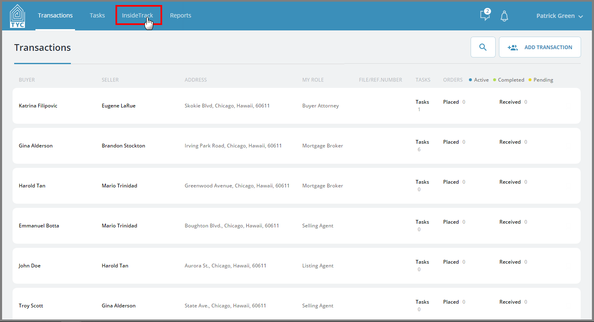Viewport: 594px width, 322px height.
Task: Click the ORDERS column header
Action: (453, 80)
